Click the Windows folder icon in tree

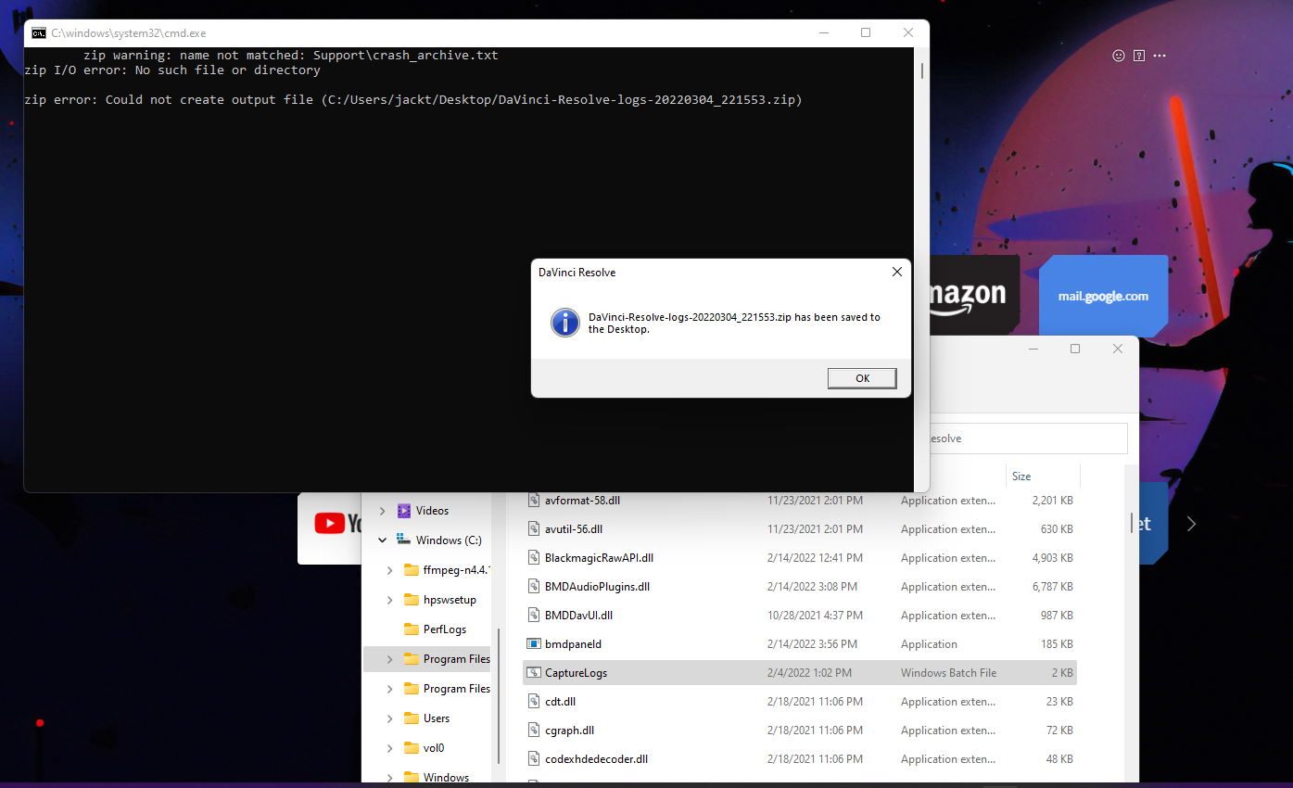click(x=412, y=778)
